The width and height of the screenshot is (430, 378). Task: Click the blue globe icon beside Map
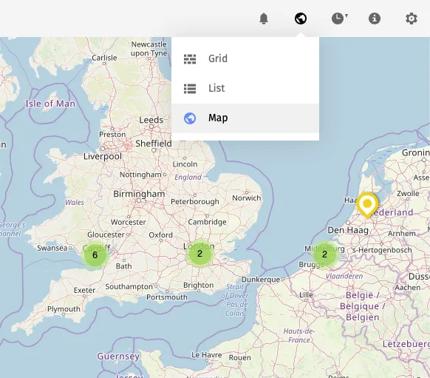point(190,118)
